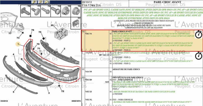This screenshot has width=203, height=106.
Task: Open stopwatch icon for part 7401 N4
Action: pyautogui.click(x=198, y=34)
